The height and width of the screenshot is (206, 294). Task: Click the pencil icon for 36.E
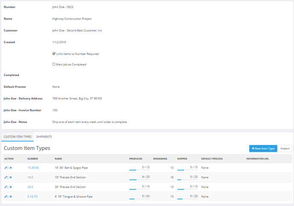click(6, 187)
